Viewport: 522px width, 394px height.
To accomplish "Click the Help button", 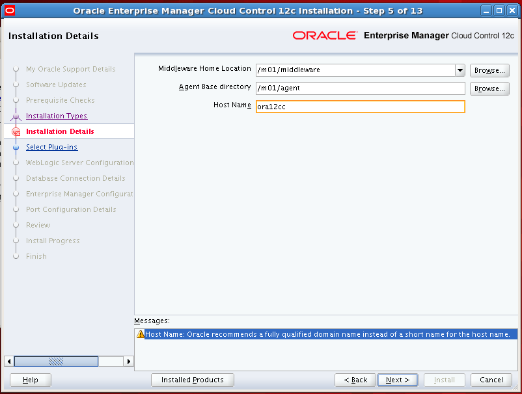I will click(31, 380).
